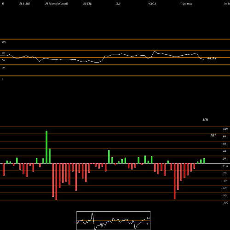The image size is (230, 230).
Task: Click the 14 value label in the mini chart
Action: [x=148, y=218]
